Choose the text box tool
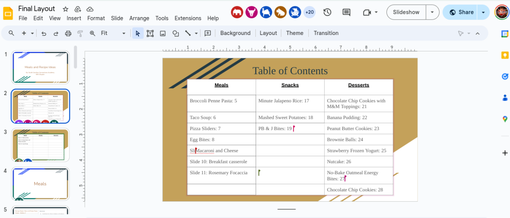510x218 pixels. tap(150, 33)
